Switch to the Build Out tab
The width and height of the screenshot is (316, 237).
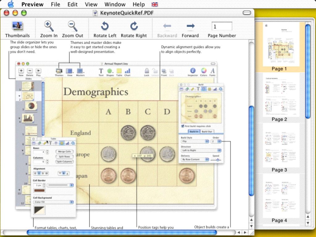pos(207,131)
